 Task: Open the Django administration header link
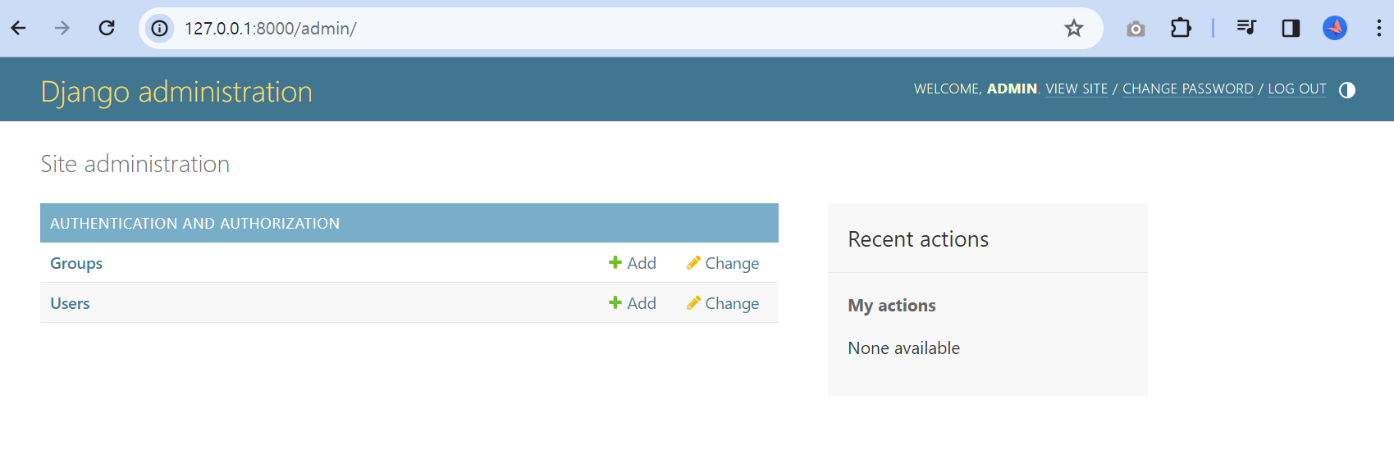(176, 92)
